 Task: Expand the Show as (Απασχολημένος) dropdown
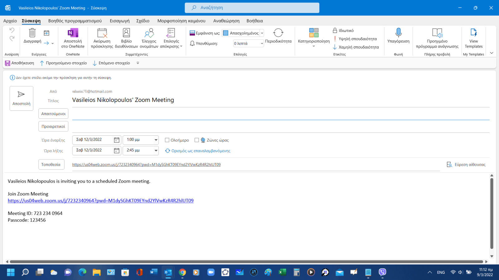pos(262,33)
